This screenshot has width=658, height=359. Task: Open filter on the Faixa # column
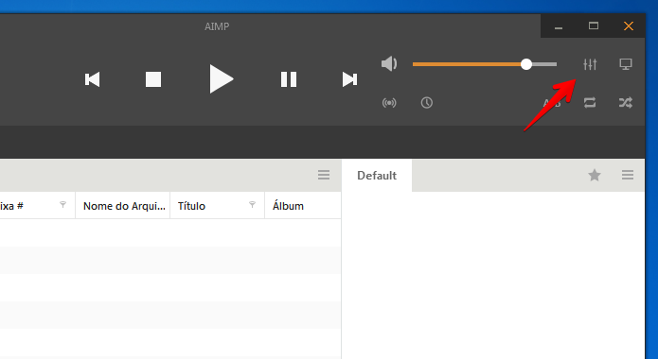[x=62, y=204]
